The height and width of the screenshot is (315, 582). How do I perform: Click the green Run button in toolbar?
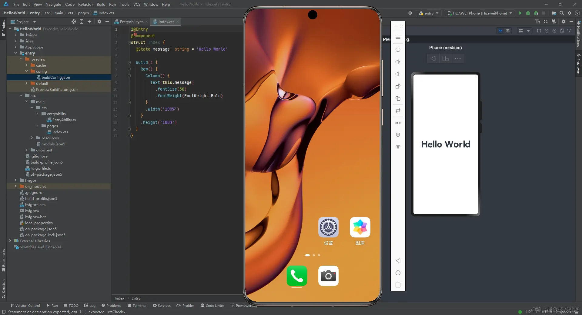coord(520,13)
